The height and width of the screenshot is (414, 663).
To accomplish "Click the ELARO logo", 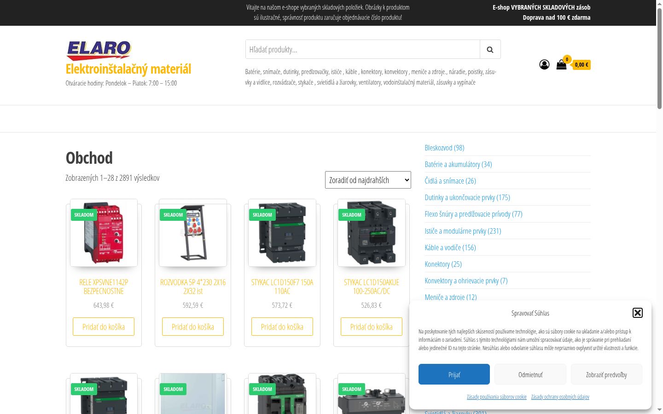I will tap(99, 51).
